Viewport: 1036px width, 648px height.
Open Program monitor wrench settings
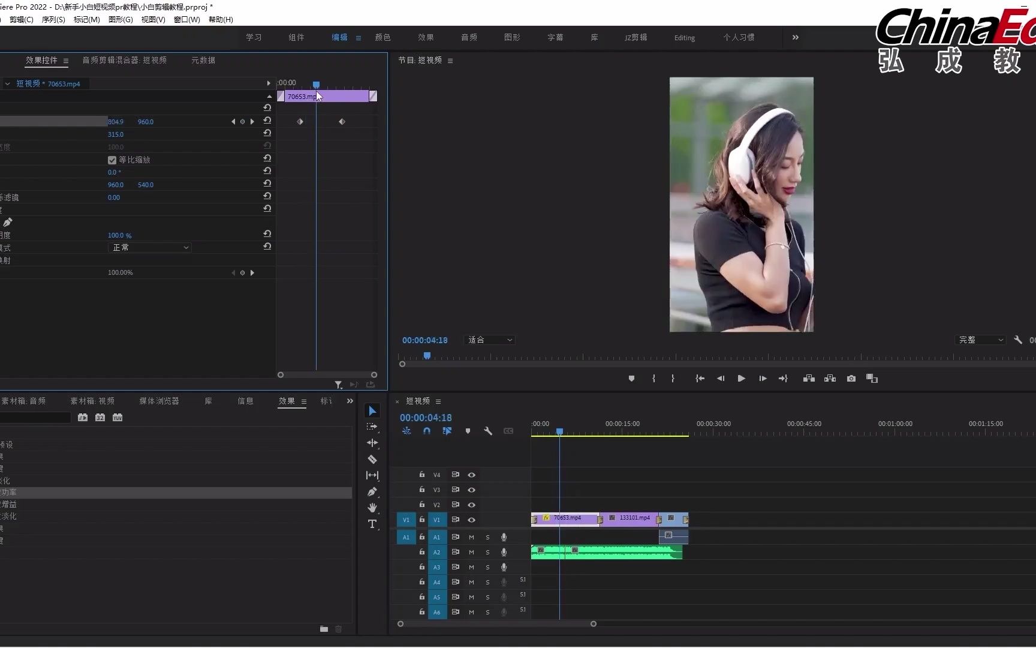(1018, 340)
